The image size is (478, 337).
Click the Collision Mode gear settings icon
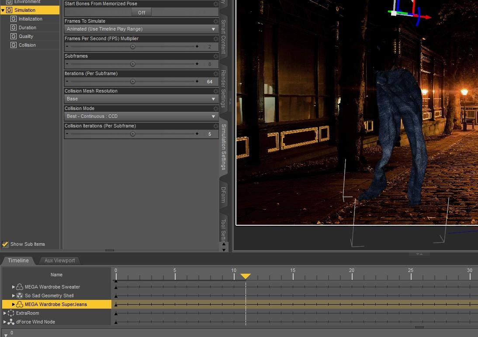tap(215, 109)
